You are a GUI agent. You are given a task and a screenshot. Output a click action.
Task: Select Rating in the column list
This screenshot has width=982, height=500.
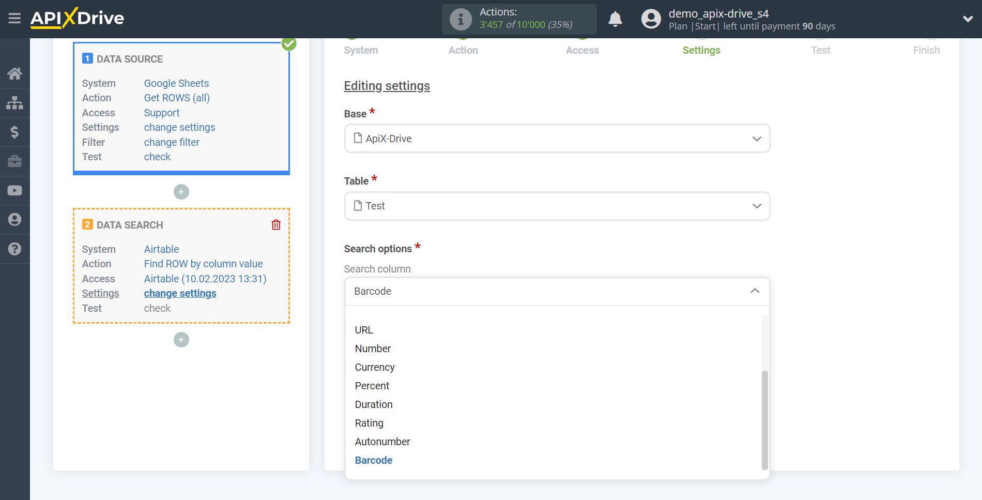pos(369,423)
